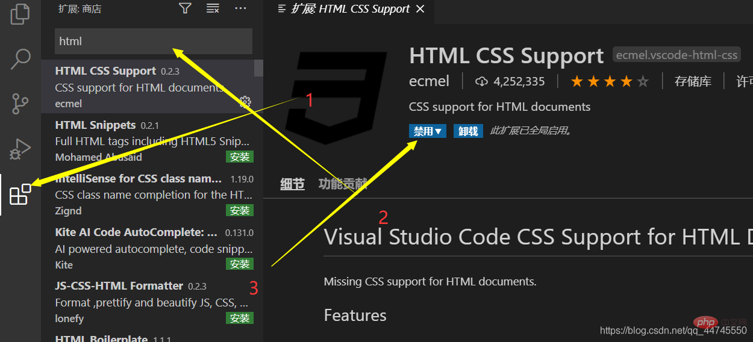The width and height of the screenshot is (753, 342).
Task: Install the HTML Snippets extension
Action: 239,157
